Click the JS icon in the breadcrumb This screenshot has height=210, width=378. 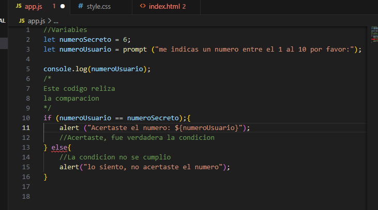(22, 21)
